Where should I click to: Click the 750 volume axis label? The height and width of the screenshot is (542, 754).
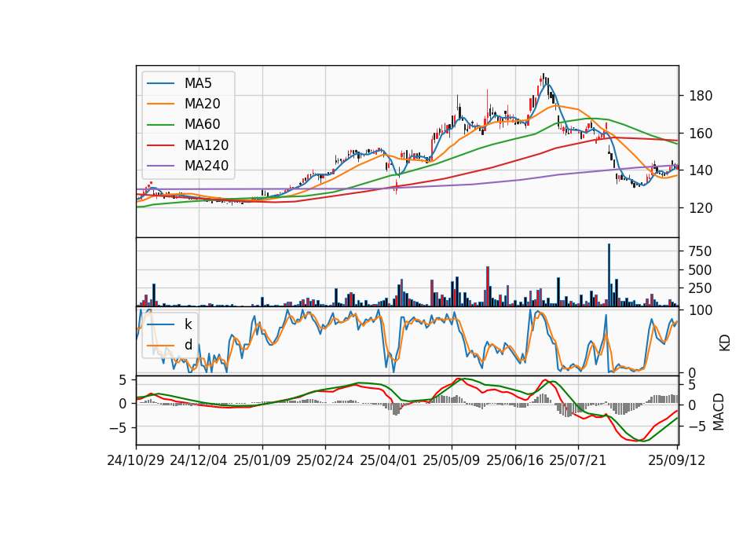click(x=701, y=251)
